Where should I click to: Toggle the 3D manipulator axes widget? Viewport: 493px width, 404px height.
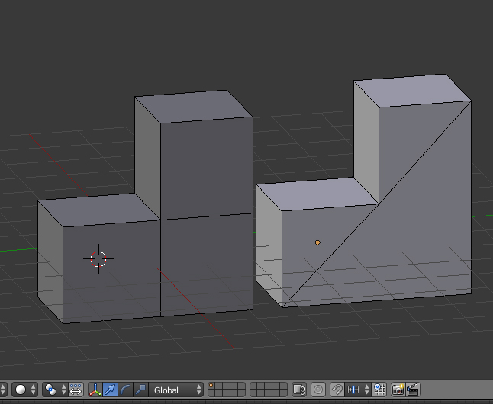pyautogui.click(x=95, y=390)
